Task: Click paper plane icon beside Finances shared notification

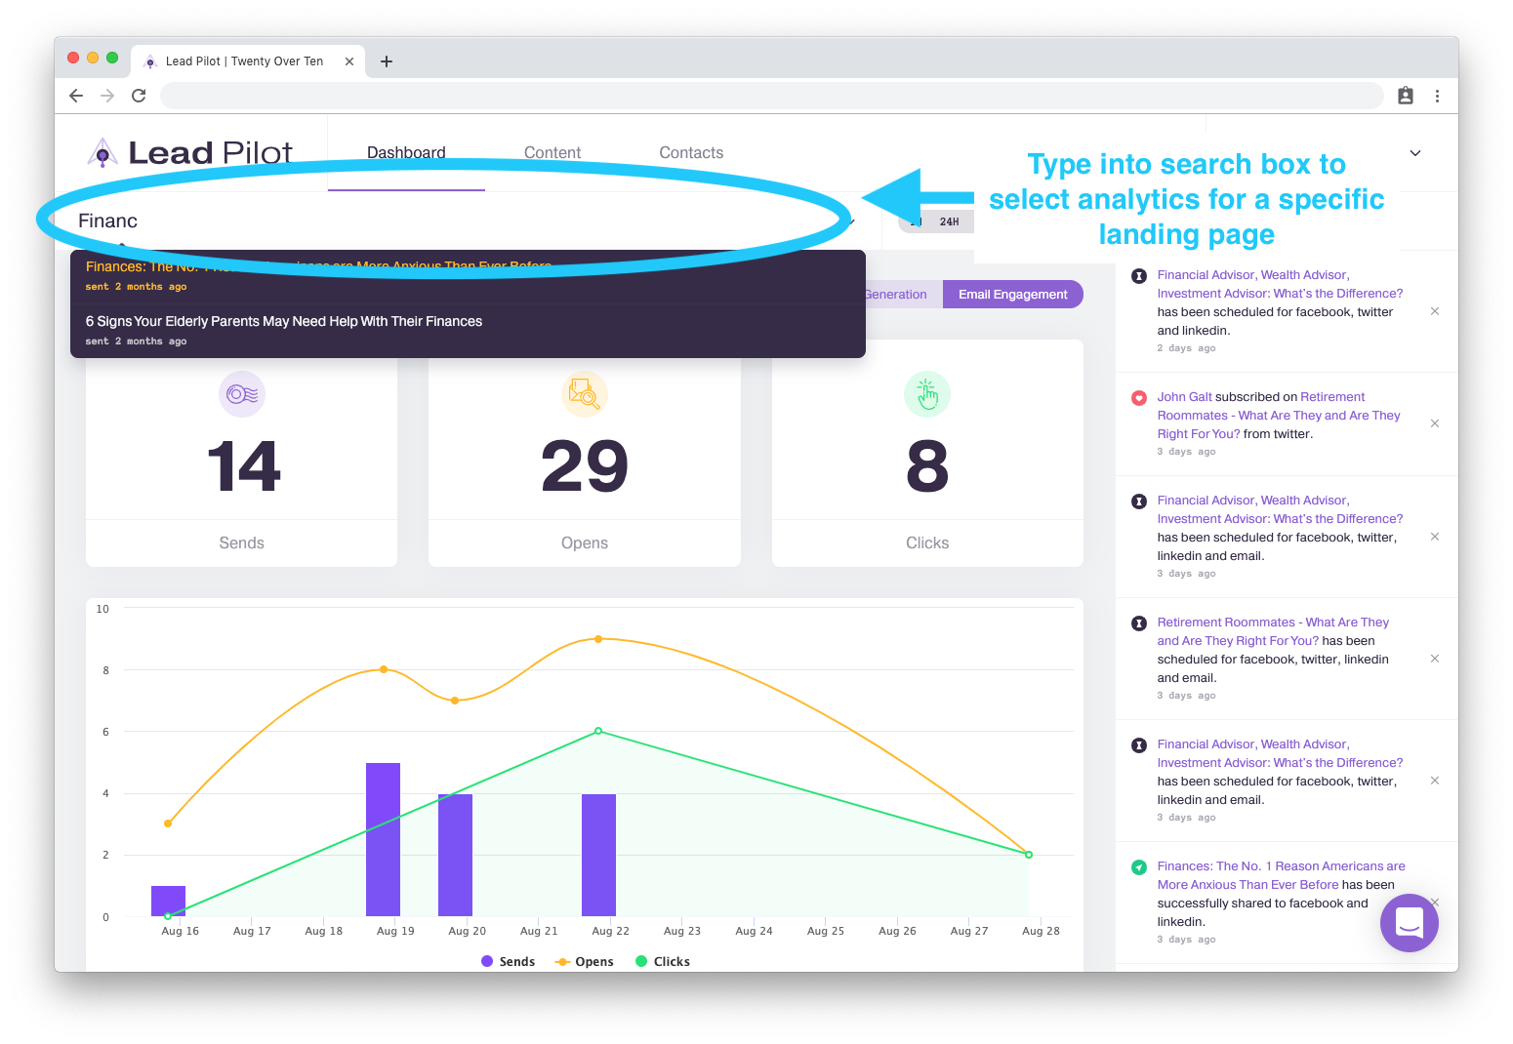Action: [x=1138, y=867]
